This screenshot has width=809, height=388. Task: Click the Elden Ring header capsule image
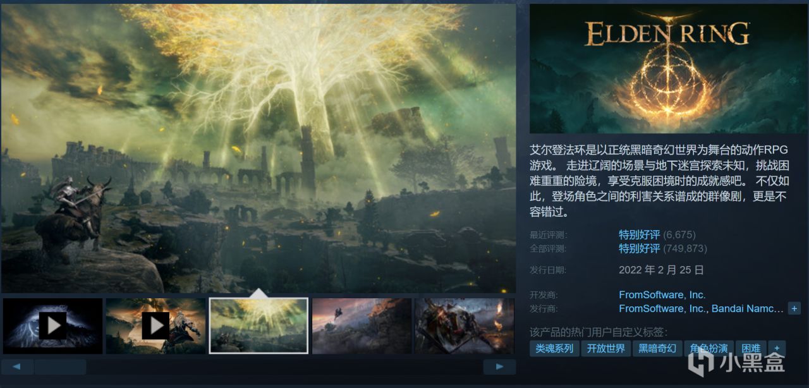(666, 69)
